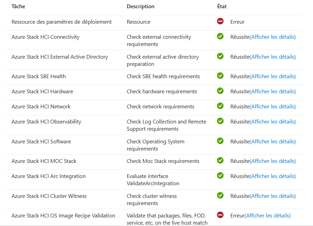Open Afficher les détails for HCI Arc Integration
The height and width of the screenshot is (226, 313).
tap(273, 176)
